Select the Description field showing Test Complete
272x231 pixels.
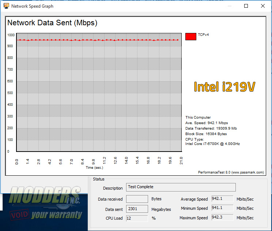click(181, 187)
